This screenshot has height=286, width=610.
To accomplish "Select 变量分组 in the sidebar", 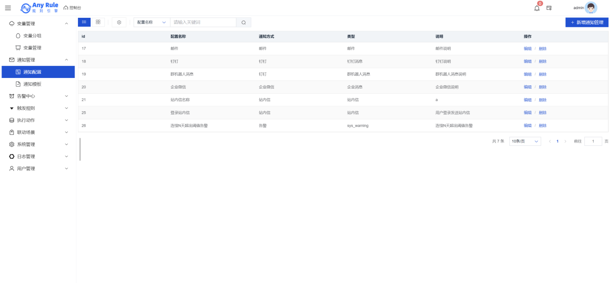I will (32, 36).
